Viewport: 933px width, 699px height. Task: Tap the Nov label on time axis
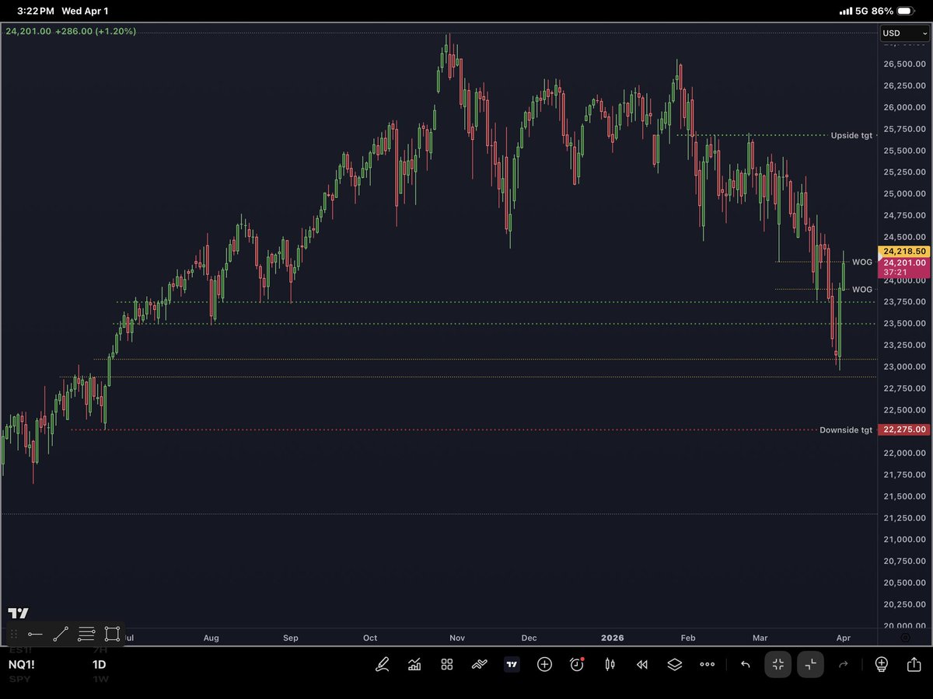(456, 638)
